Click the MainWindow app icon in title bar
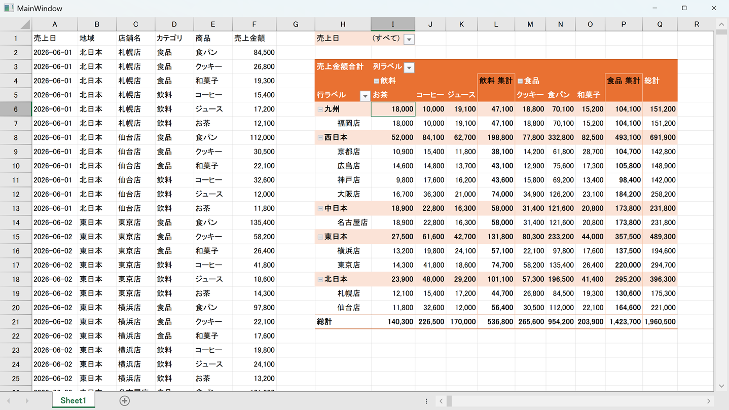Image resolution: width=729 pixels, height=410 pixels. click(9, 8)
